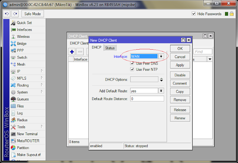Open Partition menu icon
Screen dimensions: 238x163
13,148
